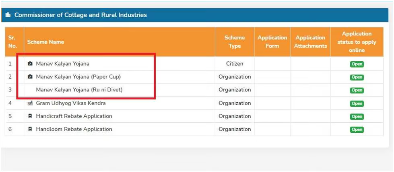Image resolution: width=394 pixels, height=172 pixels.
Task: Click the Open badge for Manav Kalyan Yojana
Action: (x=357, y=64)
